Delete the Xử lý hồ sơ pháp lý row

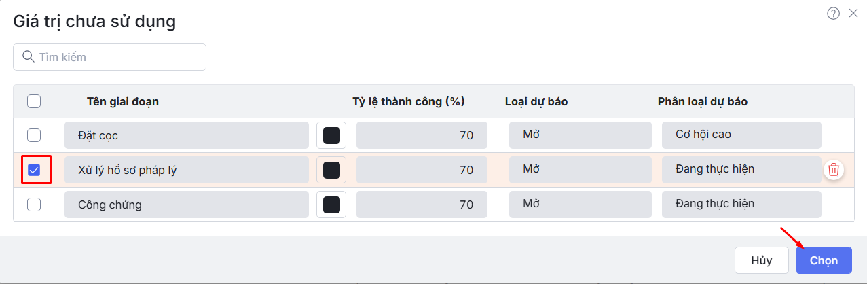tap(834, 170)
